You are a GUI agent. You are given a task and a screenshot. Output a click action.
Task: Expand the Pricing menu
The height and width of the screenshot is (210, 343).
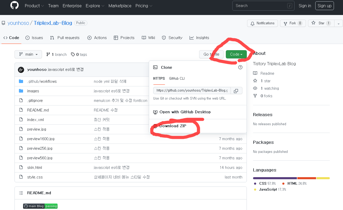pyautogui.click(x=144, y=6)
